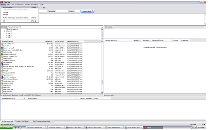Open the Ayuda menu
This screenshot has width=210, height=130.
(x=42, y=5)
